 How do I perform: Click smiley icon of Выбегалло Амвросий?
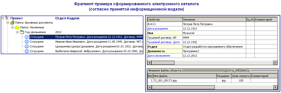27,51
